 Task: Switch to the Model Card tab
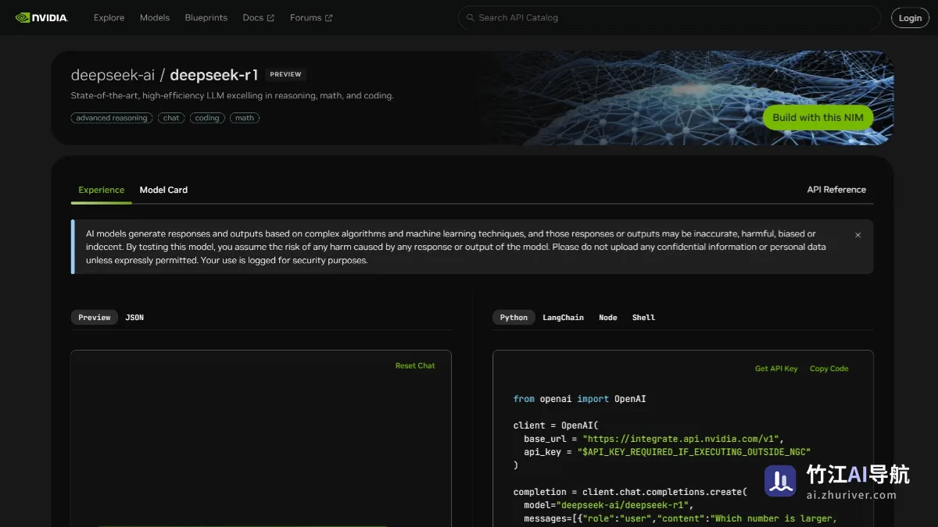(x=163, y=190)
